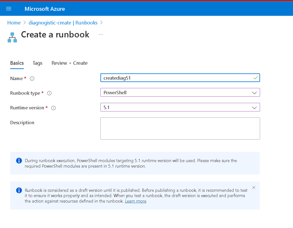
Task: Show info tooltip for Runbook type
Action: [49, 93]
